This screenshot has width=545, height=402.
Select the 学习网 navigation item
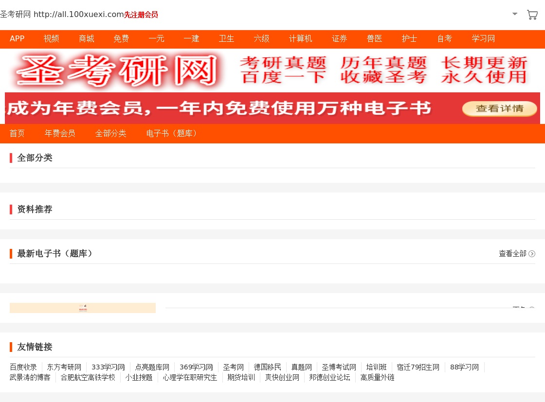point(483,39)
